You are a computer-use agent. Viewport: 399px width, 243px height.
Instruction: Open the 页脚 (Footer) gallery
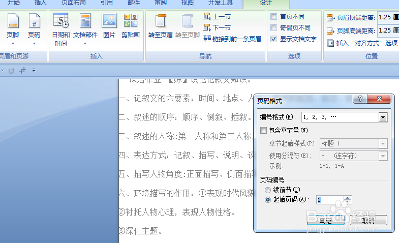tap(13, 29)
